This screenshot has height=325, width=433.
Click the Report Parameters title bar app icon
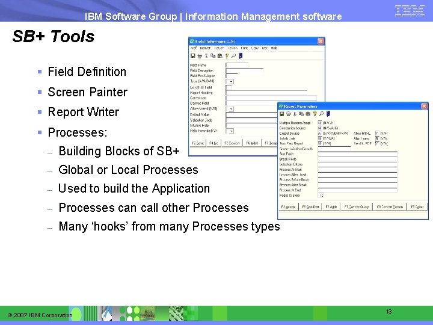click(281, 106)
